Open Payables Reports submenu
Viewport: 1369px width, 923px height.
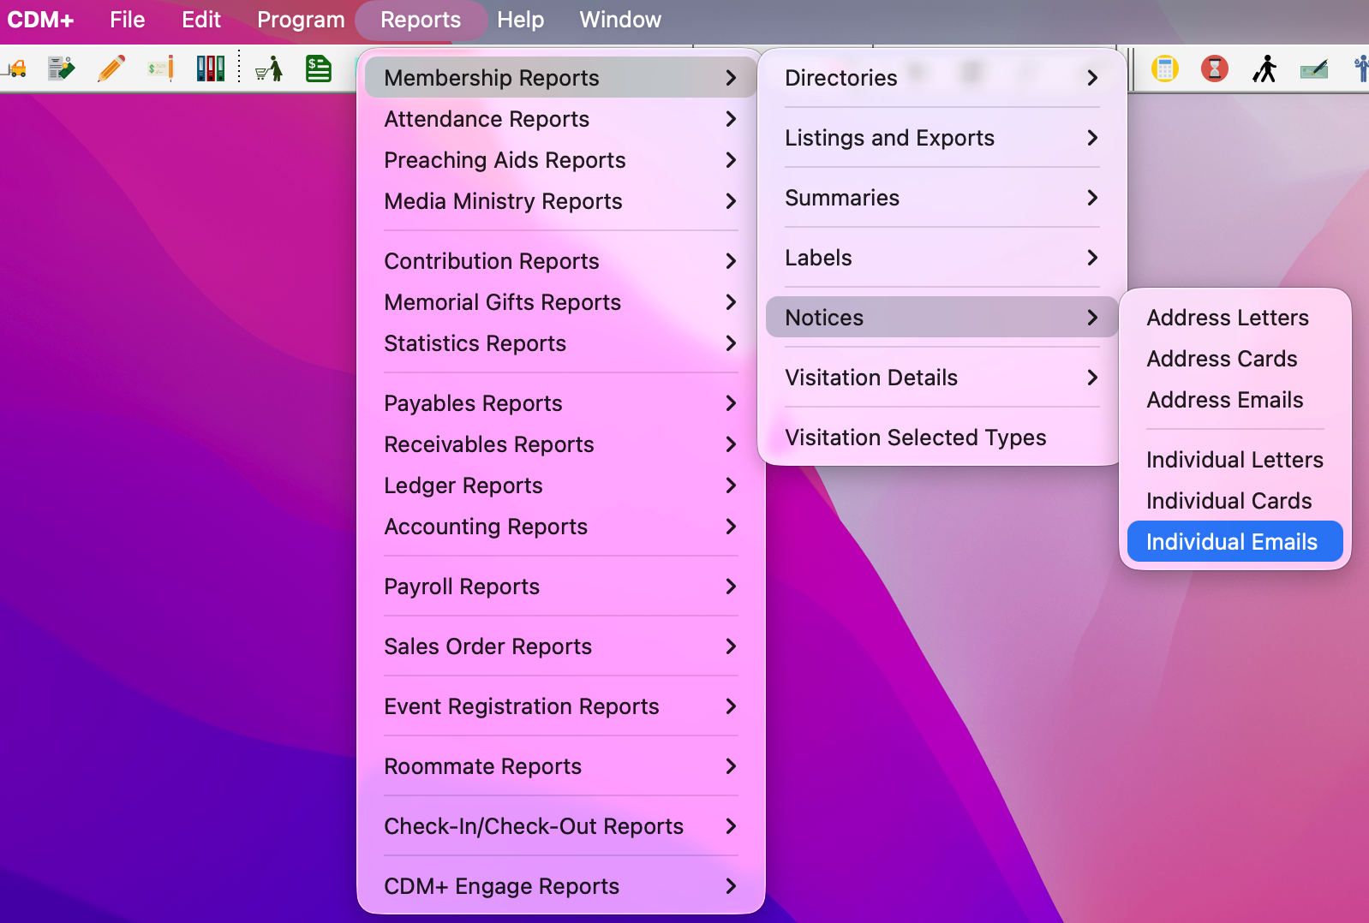(560, 403)
